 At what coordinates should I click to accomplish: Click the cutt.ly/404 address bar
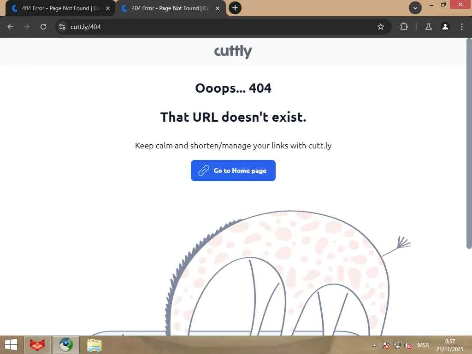coord(223,27)
